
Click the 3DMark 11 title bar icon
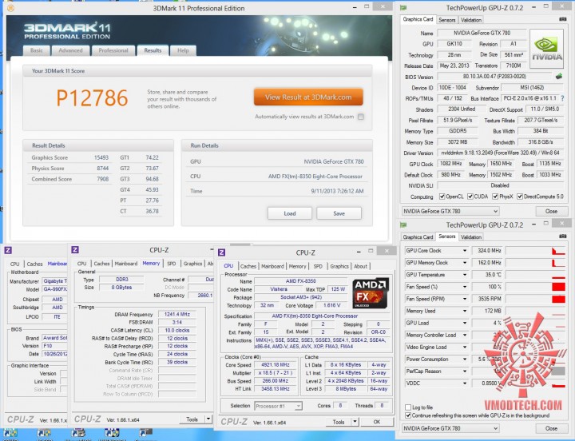tap(10, 8)
